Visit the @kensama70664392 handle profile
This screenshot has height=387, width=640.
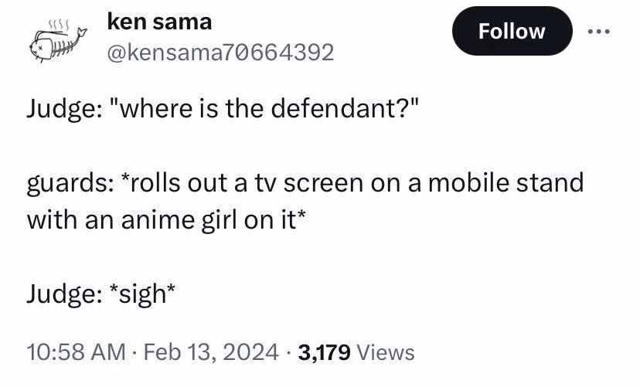[220, 53]
